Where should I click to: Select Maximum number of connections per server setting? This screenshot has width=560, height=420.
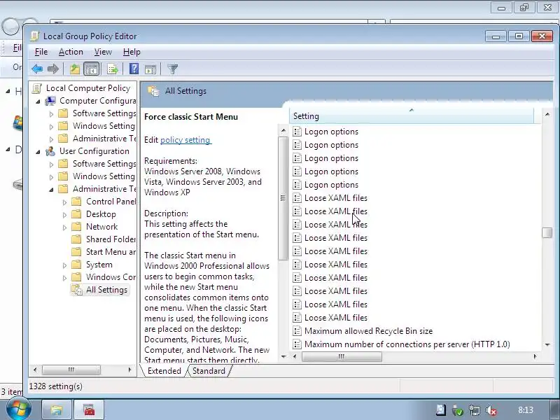coord(407,344)
